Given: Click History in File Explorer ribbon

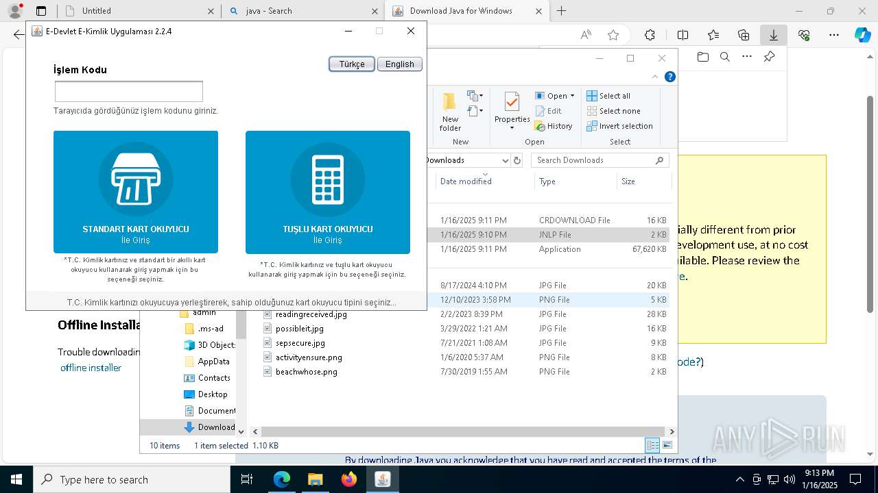Looking at the screenshot, I should point(554,126).
